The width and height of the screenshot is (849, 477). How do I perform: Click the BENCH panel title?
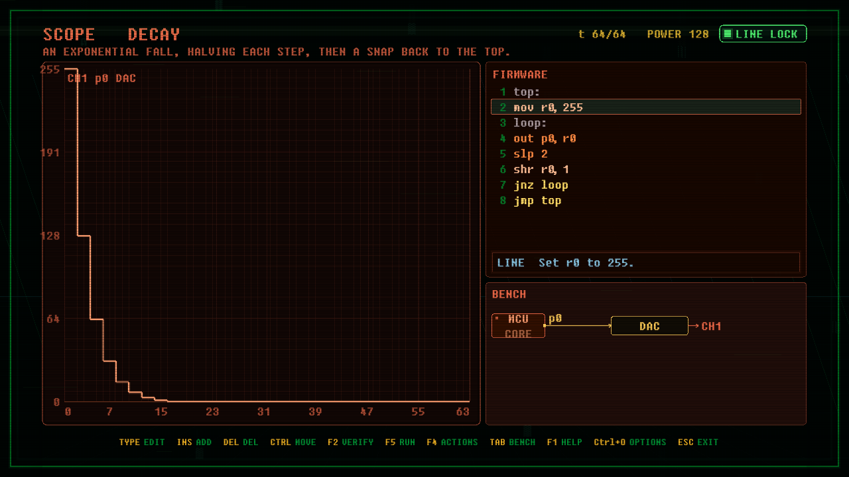pos(509,294)
